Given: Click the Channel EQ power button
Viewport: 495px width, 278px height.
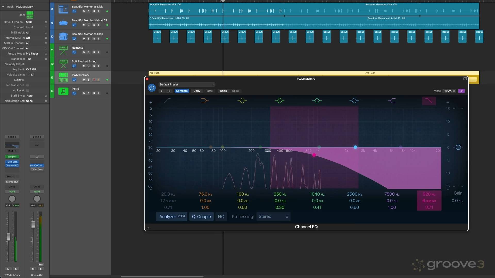Looking at the screenshot, I should coord(152,88).
